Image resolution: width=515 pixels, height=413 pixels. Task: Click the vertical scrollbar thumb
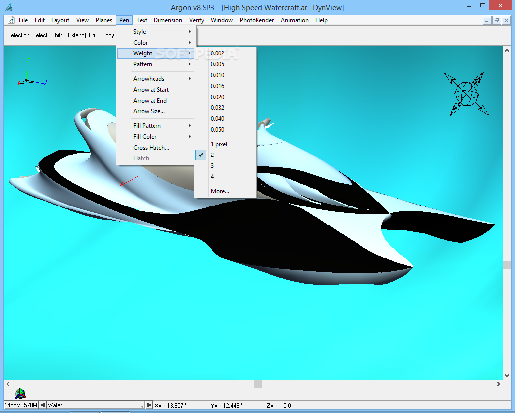pos(507,265)
